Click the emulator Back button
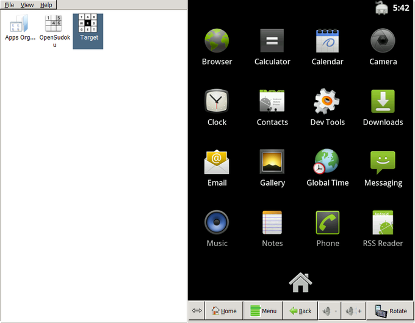 pos(300,311)
